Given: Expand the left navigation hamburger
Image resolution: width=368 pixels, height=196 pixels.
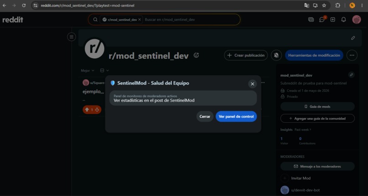Looking at the screenshot, I should (71, 37).
